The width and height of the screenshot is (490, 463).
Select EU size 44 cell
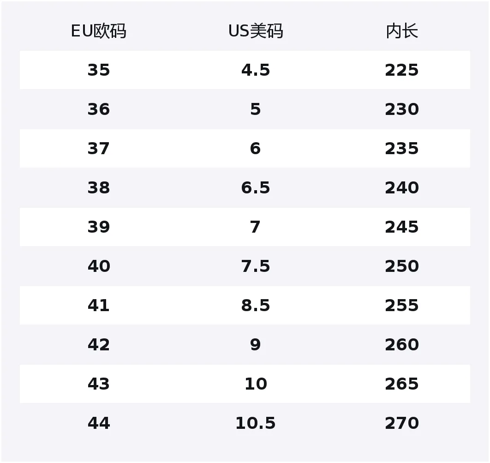point(99,423)
